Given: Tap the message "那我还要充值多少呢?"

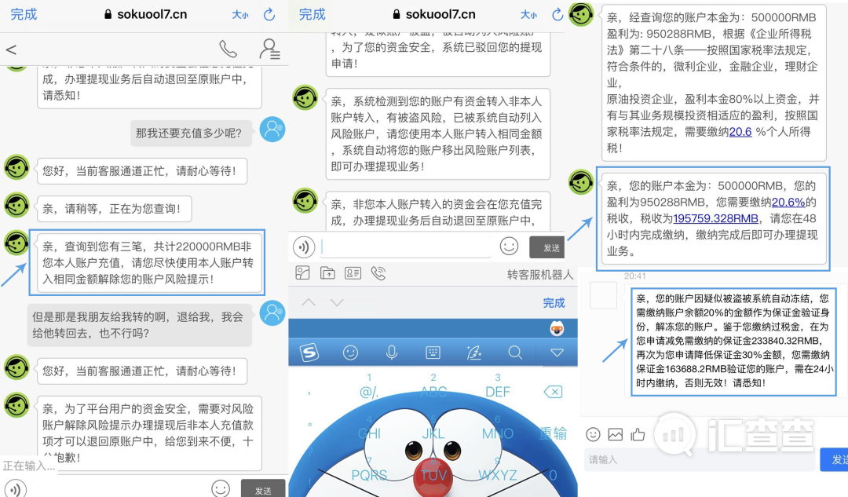Looking at the screenshot, I should (x=191, y=133).
